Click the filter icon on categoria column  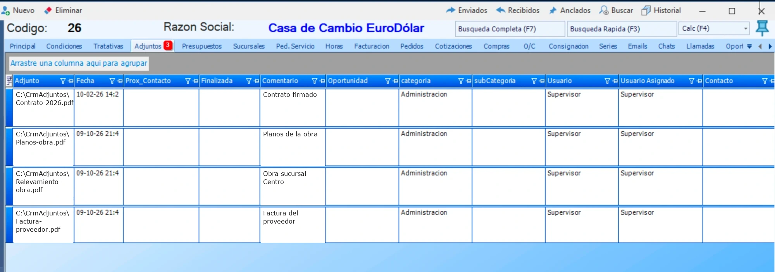[x=461, y=81]
